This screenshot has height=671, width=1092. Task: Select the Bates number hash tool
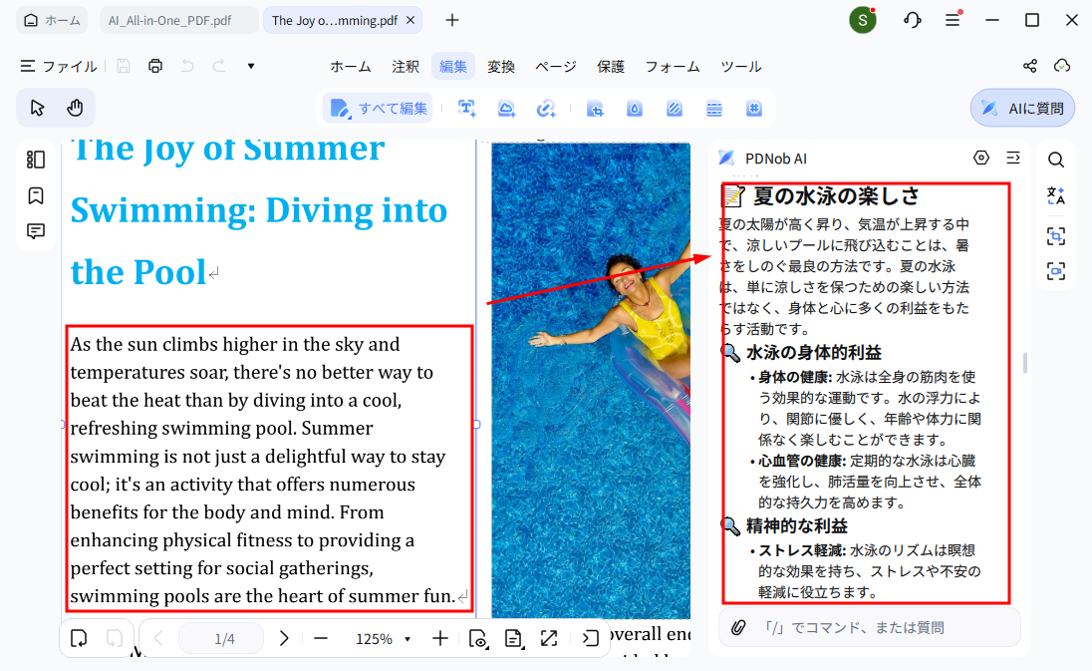(x=754, y=109)
